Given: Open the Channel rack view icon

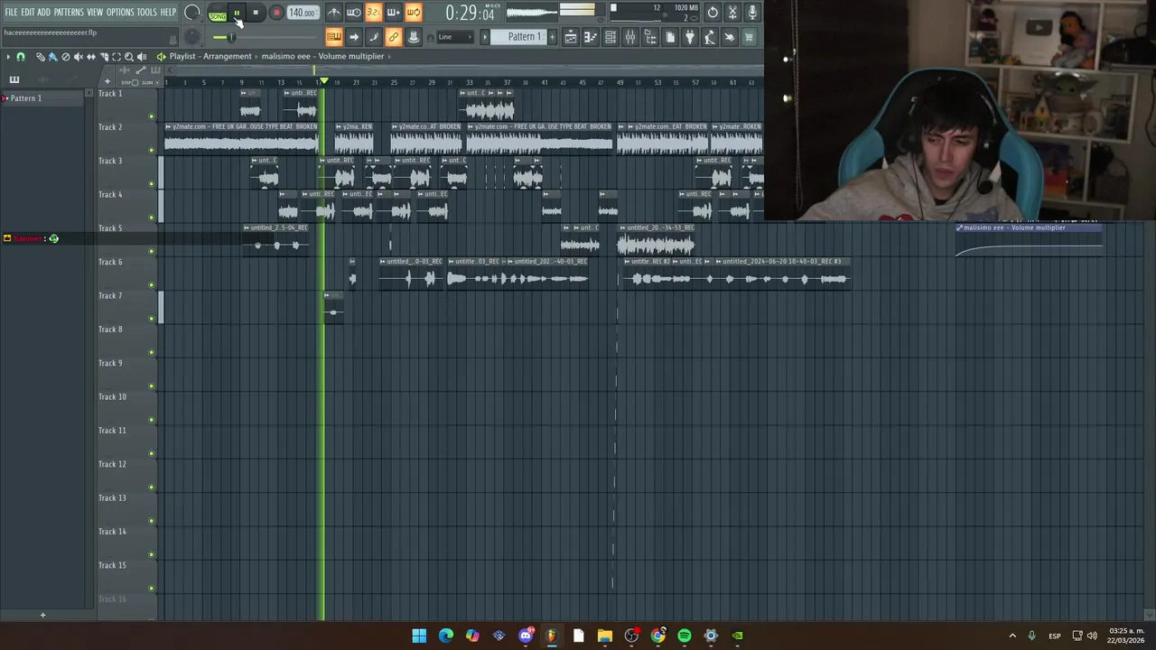Looking at the screenshot, I should (x=611, y=37).
